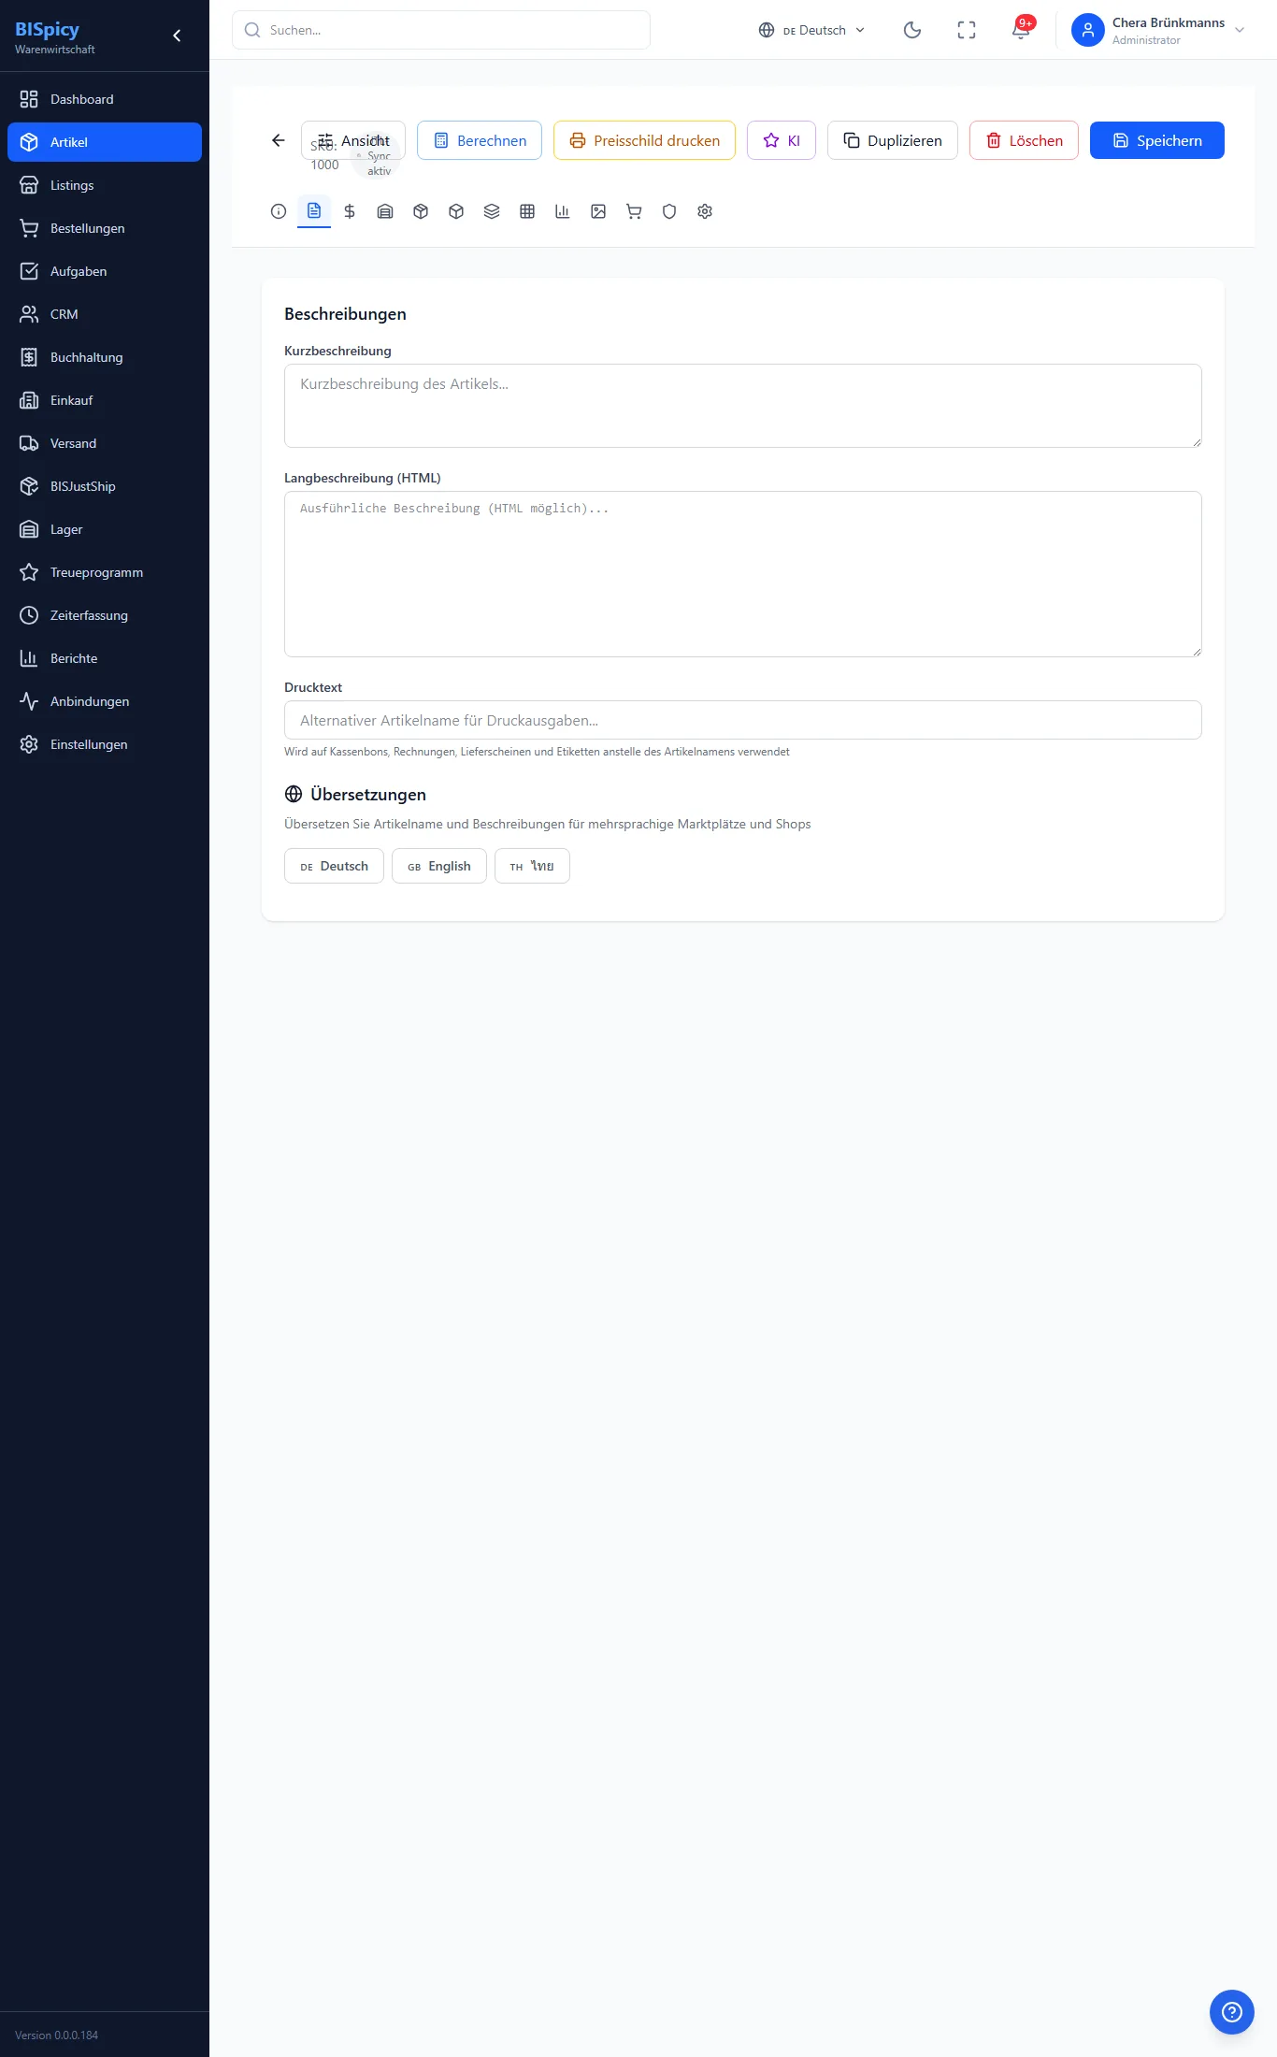Image resolution: width=1277 pixels, height=2057 pixels.
Task: Open Einstellungen in the sidebar
Action: pyautogui.click(x=105, y=744)
